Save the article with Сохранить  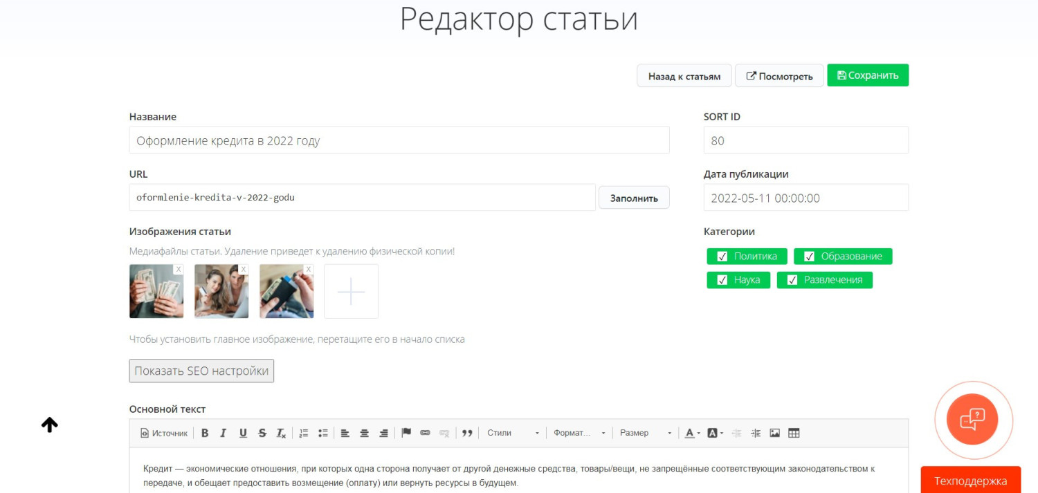[867, 75]
